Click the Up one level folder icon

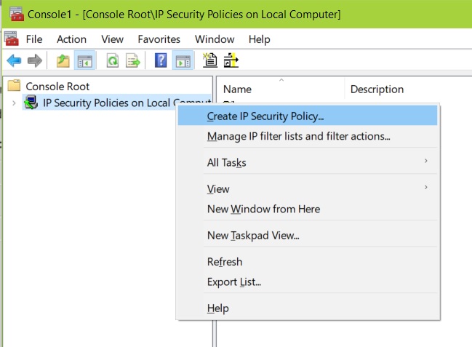tap(63, 60)
